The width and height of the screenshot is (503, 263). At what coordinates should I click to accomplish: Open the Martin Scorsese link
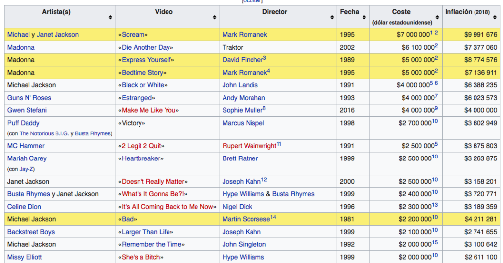pos(246,219)
